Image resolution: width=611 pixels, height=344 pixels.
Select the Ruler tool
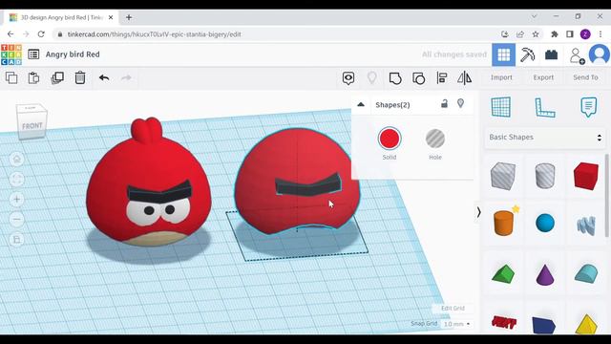click(x=545, y=108)
